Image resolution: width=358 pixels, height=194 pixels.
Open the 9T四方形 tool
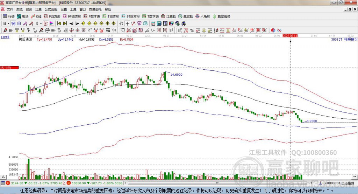click(x=131, y=16)
